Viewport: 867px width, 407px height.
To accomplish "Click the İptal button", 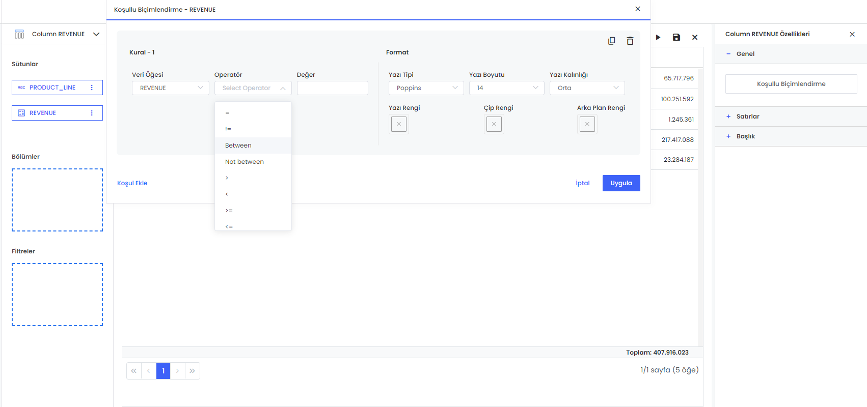I will tap(583, 183).
